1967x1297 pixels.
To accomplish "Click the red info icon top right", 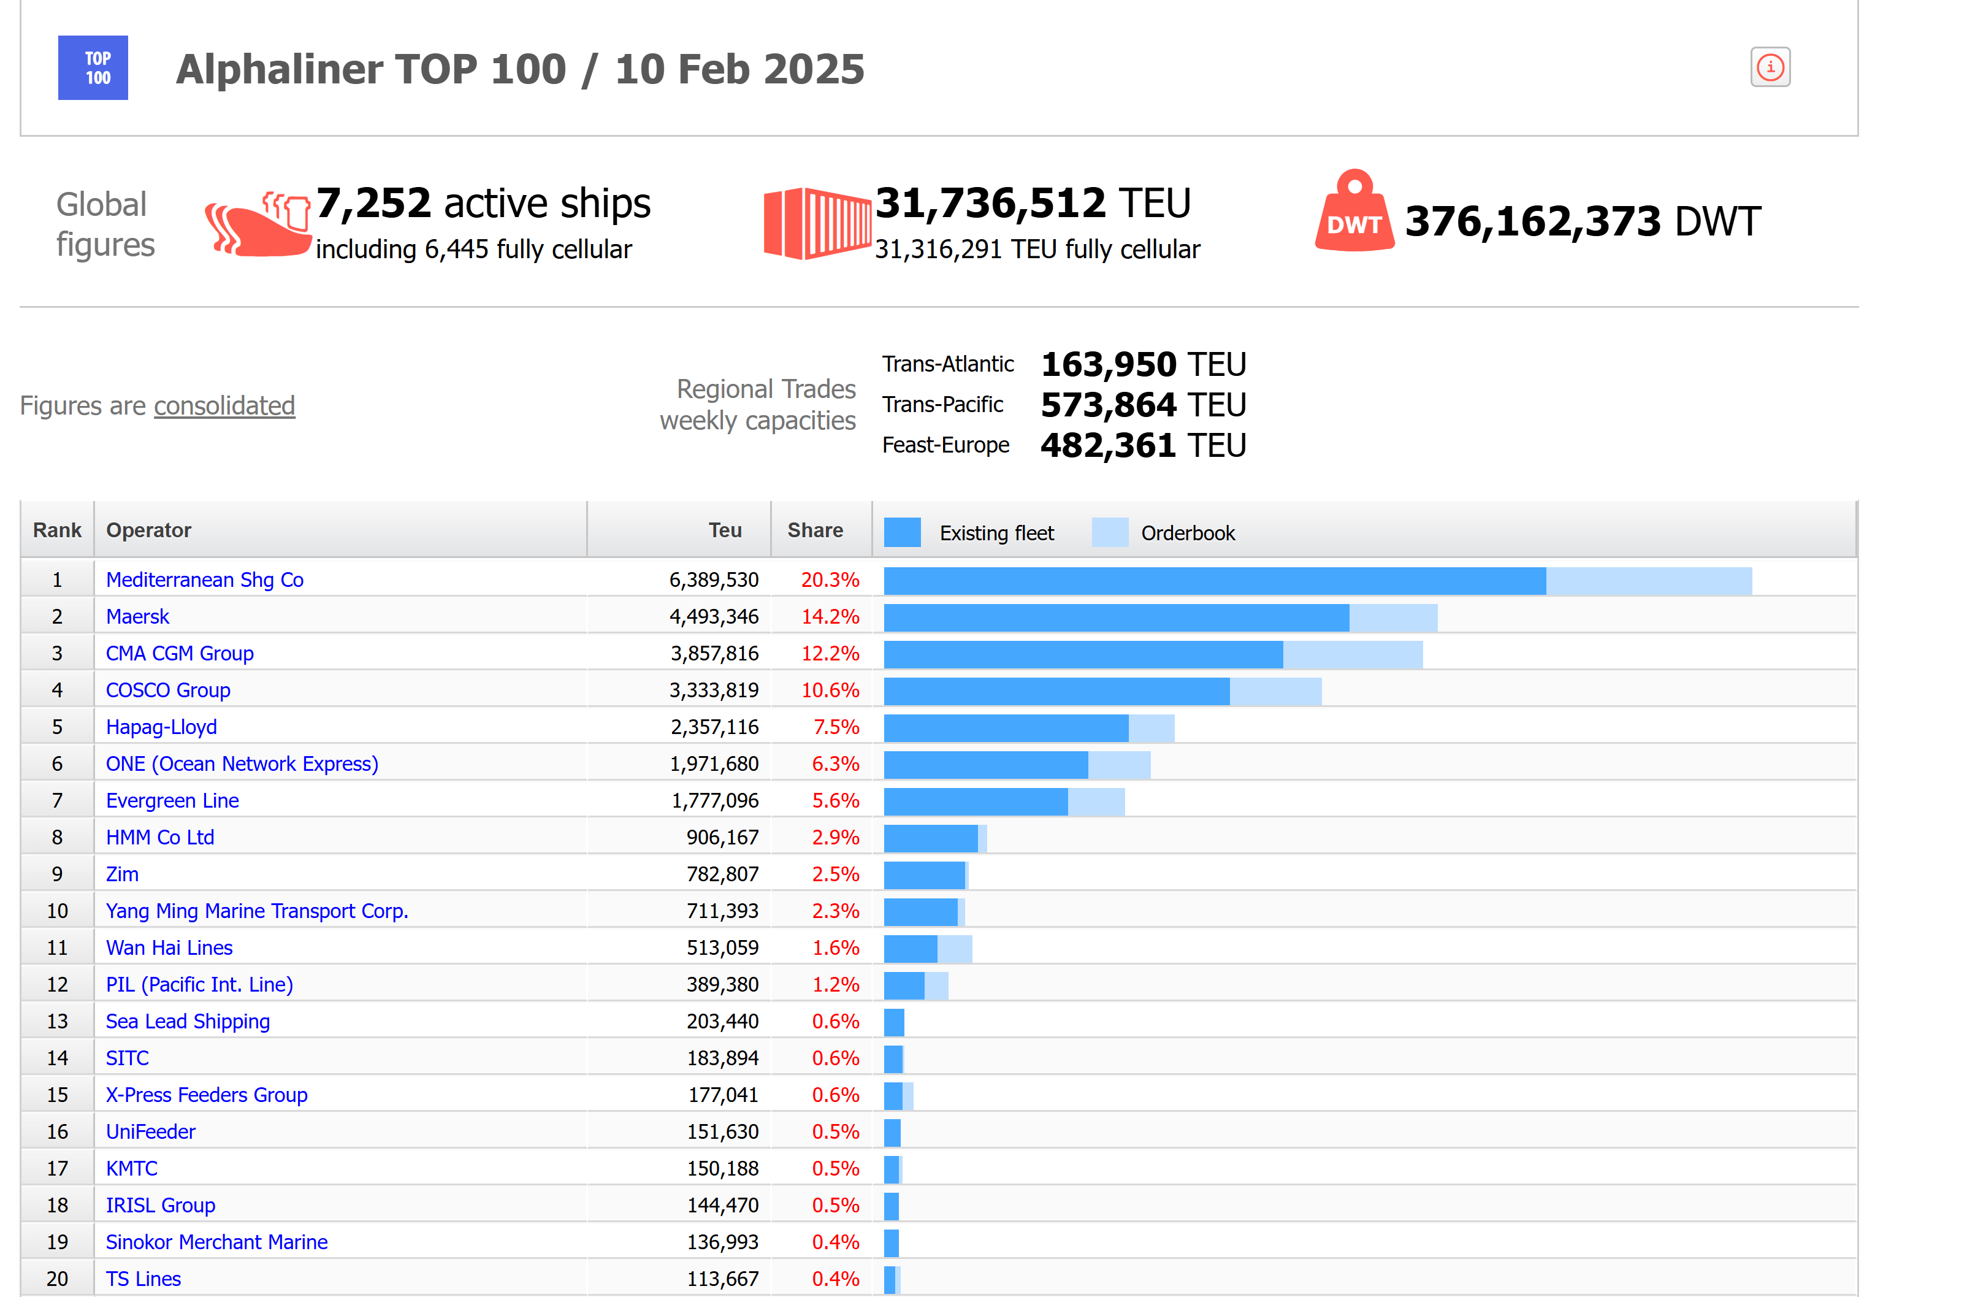I will click(x=1770, y=67).
